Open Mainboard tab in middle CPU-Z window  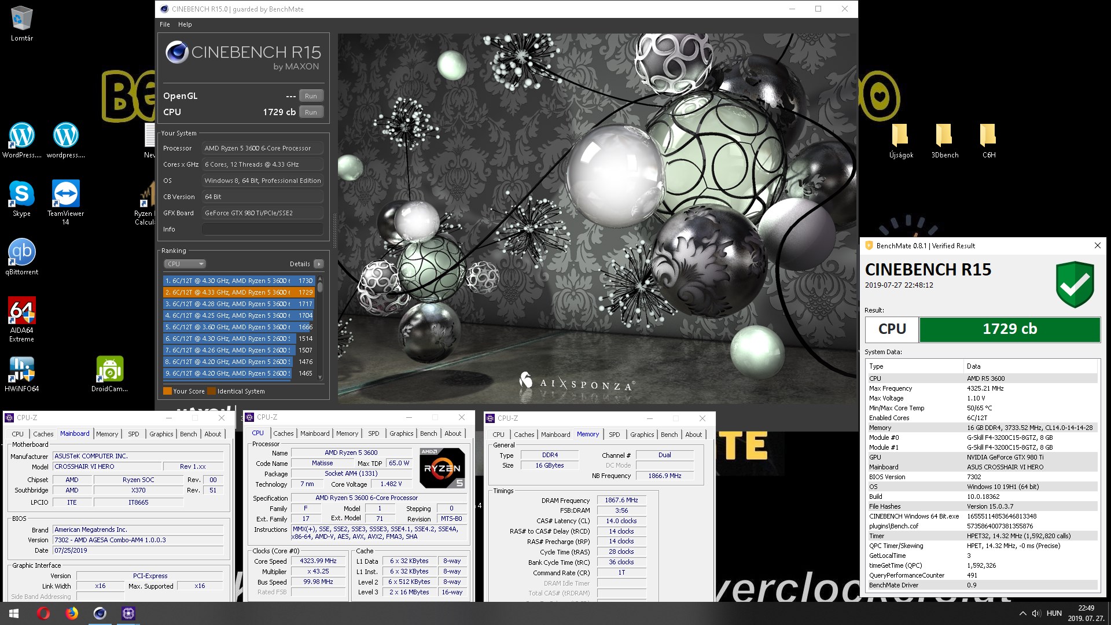(315, 433)
